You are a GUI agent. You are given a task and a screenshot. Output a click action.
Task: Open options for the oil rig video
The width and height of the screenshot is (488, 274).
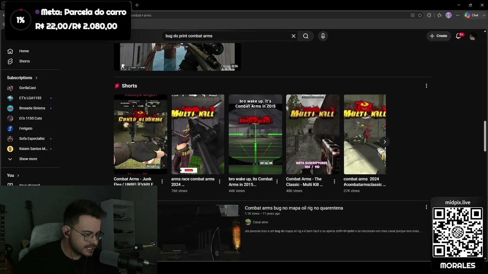426,207
